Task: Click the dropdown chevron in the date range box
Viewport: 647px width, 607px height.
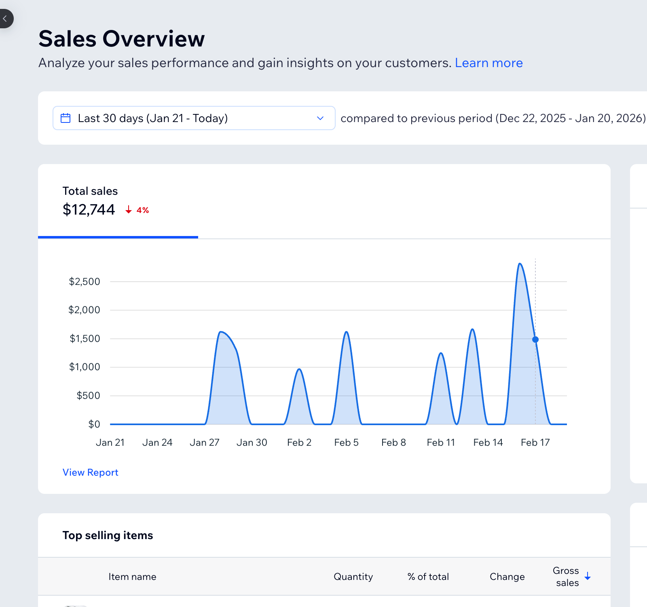Action: click(320, 118)
